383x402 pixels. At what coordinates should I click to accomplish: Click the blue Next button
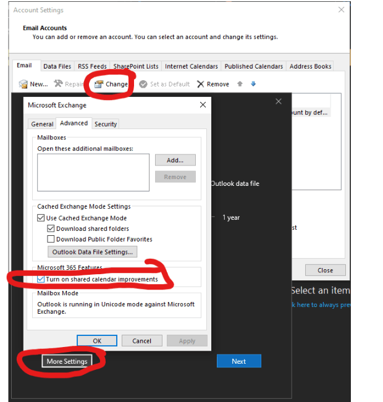[x=239, y=361]
